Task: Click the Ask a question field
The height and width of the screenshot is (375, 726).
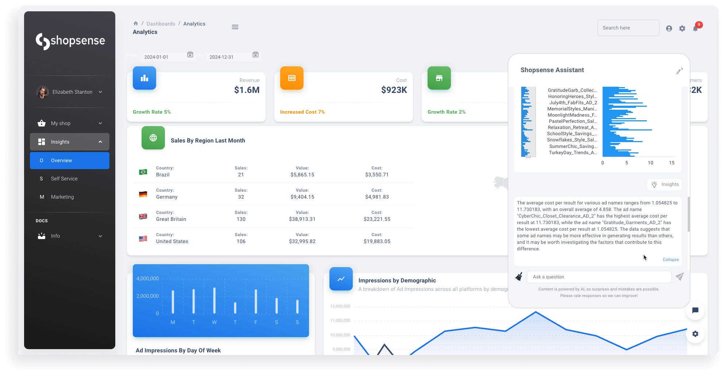Action: [599, 277]
